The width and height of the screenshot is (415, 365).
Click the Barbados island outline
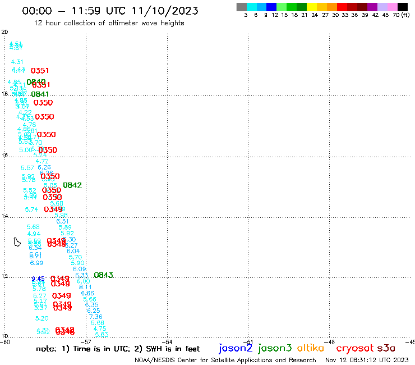tap(17, 242)
